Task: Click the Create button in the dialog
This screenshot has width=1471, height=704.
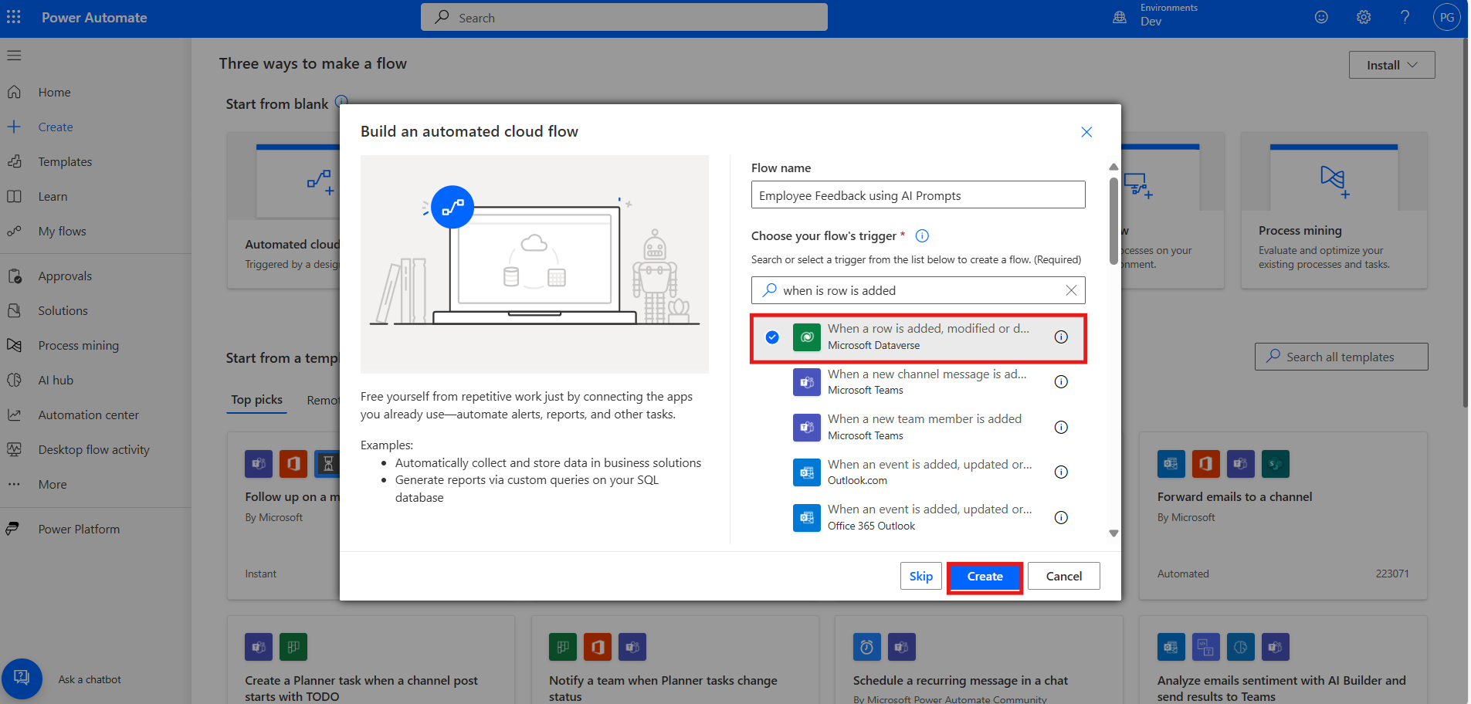Action: [x=985, y=577]
